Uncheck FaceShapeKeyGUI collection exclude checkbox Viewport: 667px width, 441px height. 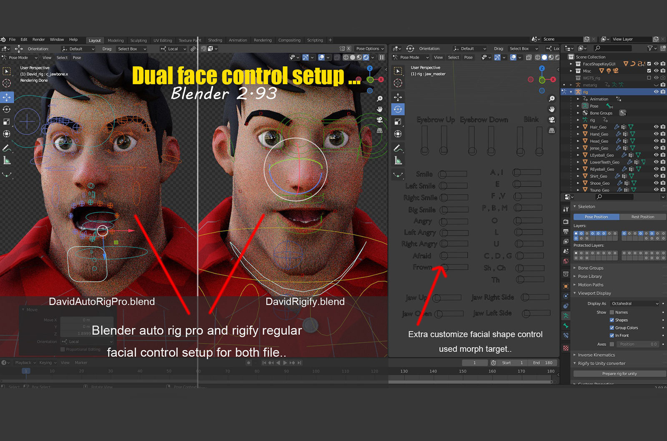(649, 64)
